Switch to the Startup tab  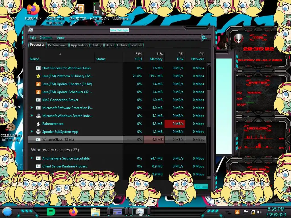tap(97, 45)
